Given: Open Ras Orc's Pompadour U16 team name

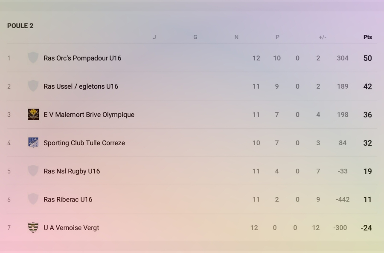Looking at the screenshot, I should (x=82, y=58).
